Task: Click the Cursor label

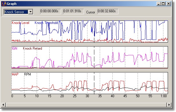Action: pyautogui.click(x=91, y=12)
